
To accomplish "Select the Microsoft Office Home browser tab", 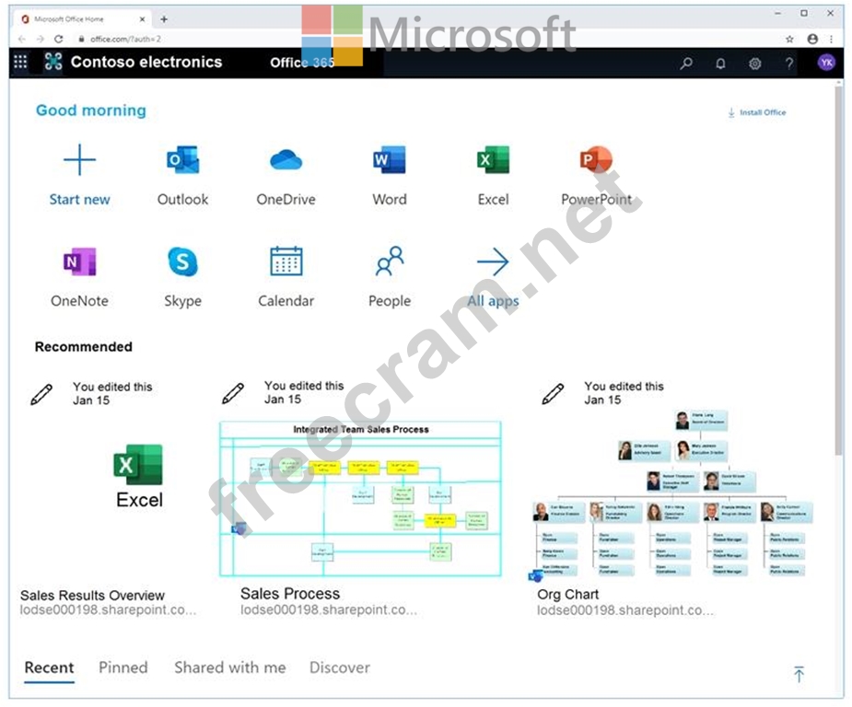I will (83, 19).
